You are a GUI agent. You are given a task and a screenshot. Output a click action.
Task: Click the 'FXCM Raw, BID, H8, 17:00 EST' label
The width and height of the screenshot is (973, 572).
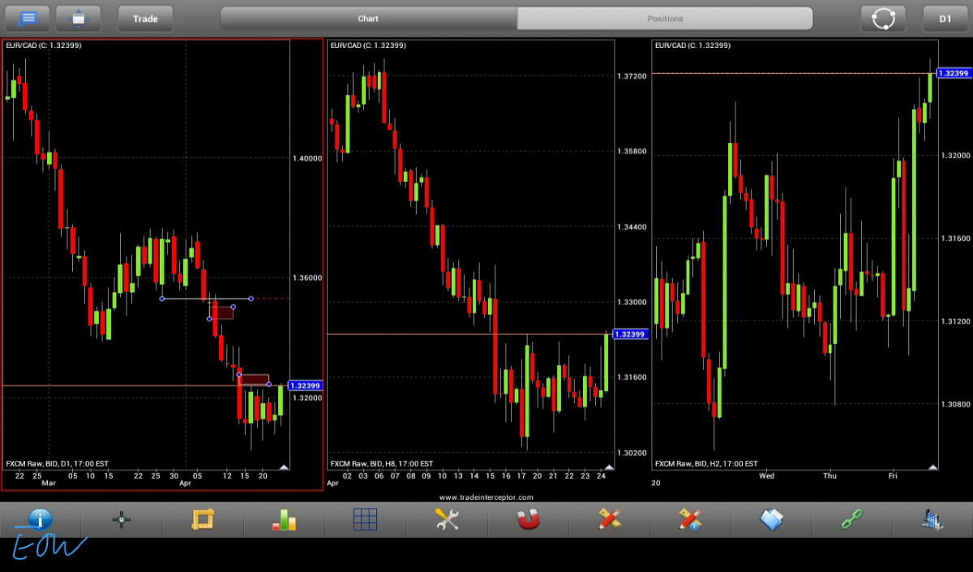[x=381, y=463]
